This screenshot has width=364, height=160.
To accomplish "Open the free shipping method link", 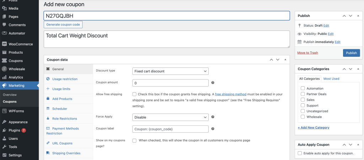I will tap(230, 94).
